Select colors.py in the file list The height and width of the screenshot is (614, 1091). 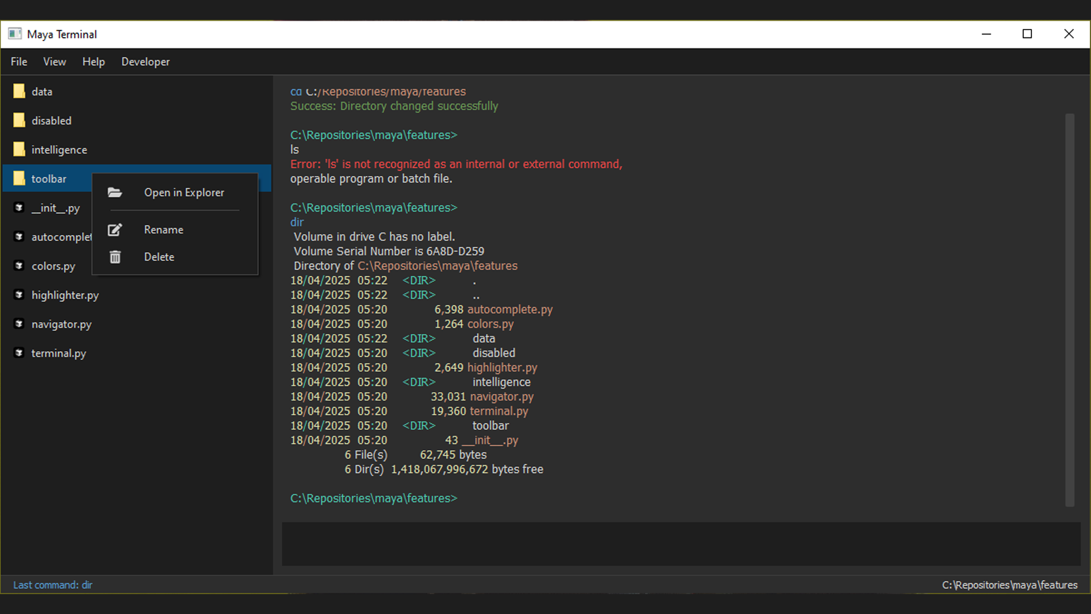click(53, 266)
